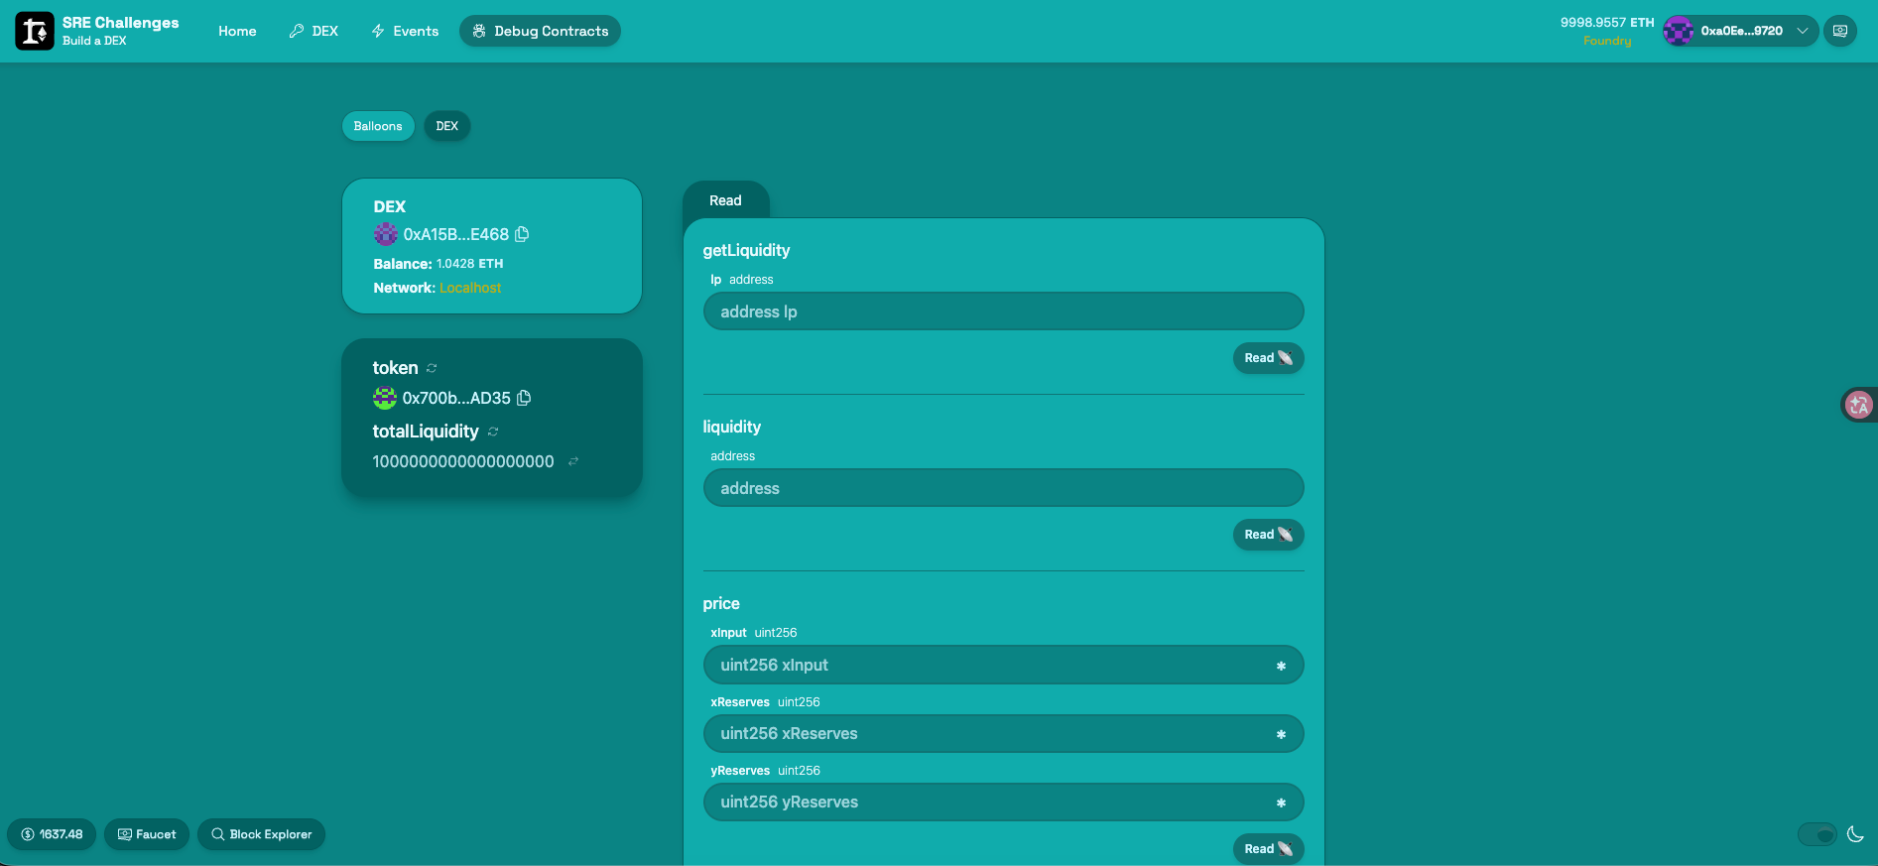Click the translate extension icon at right edge
This screenshot has height=866, width=1878.
tap(1858, 404)
